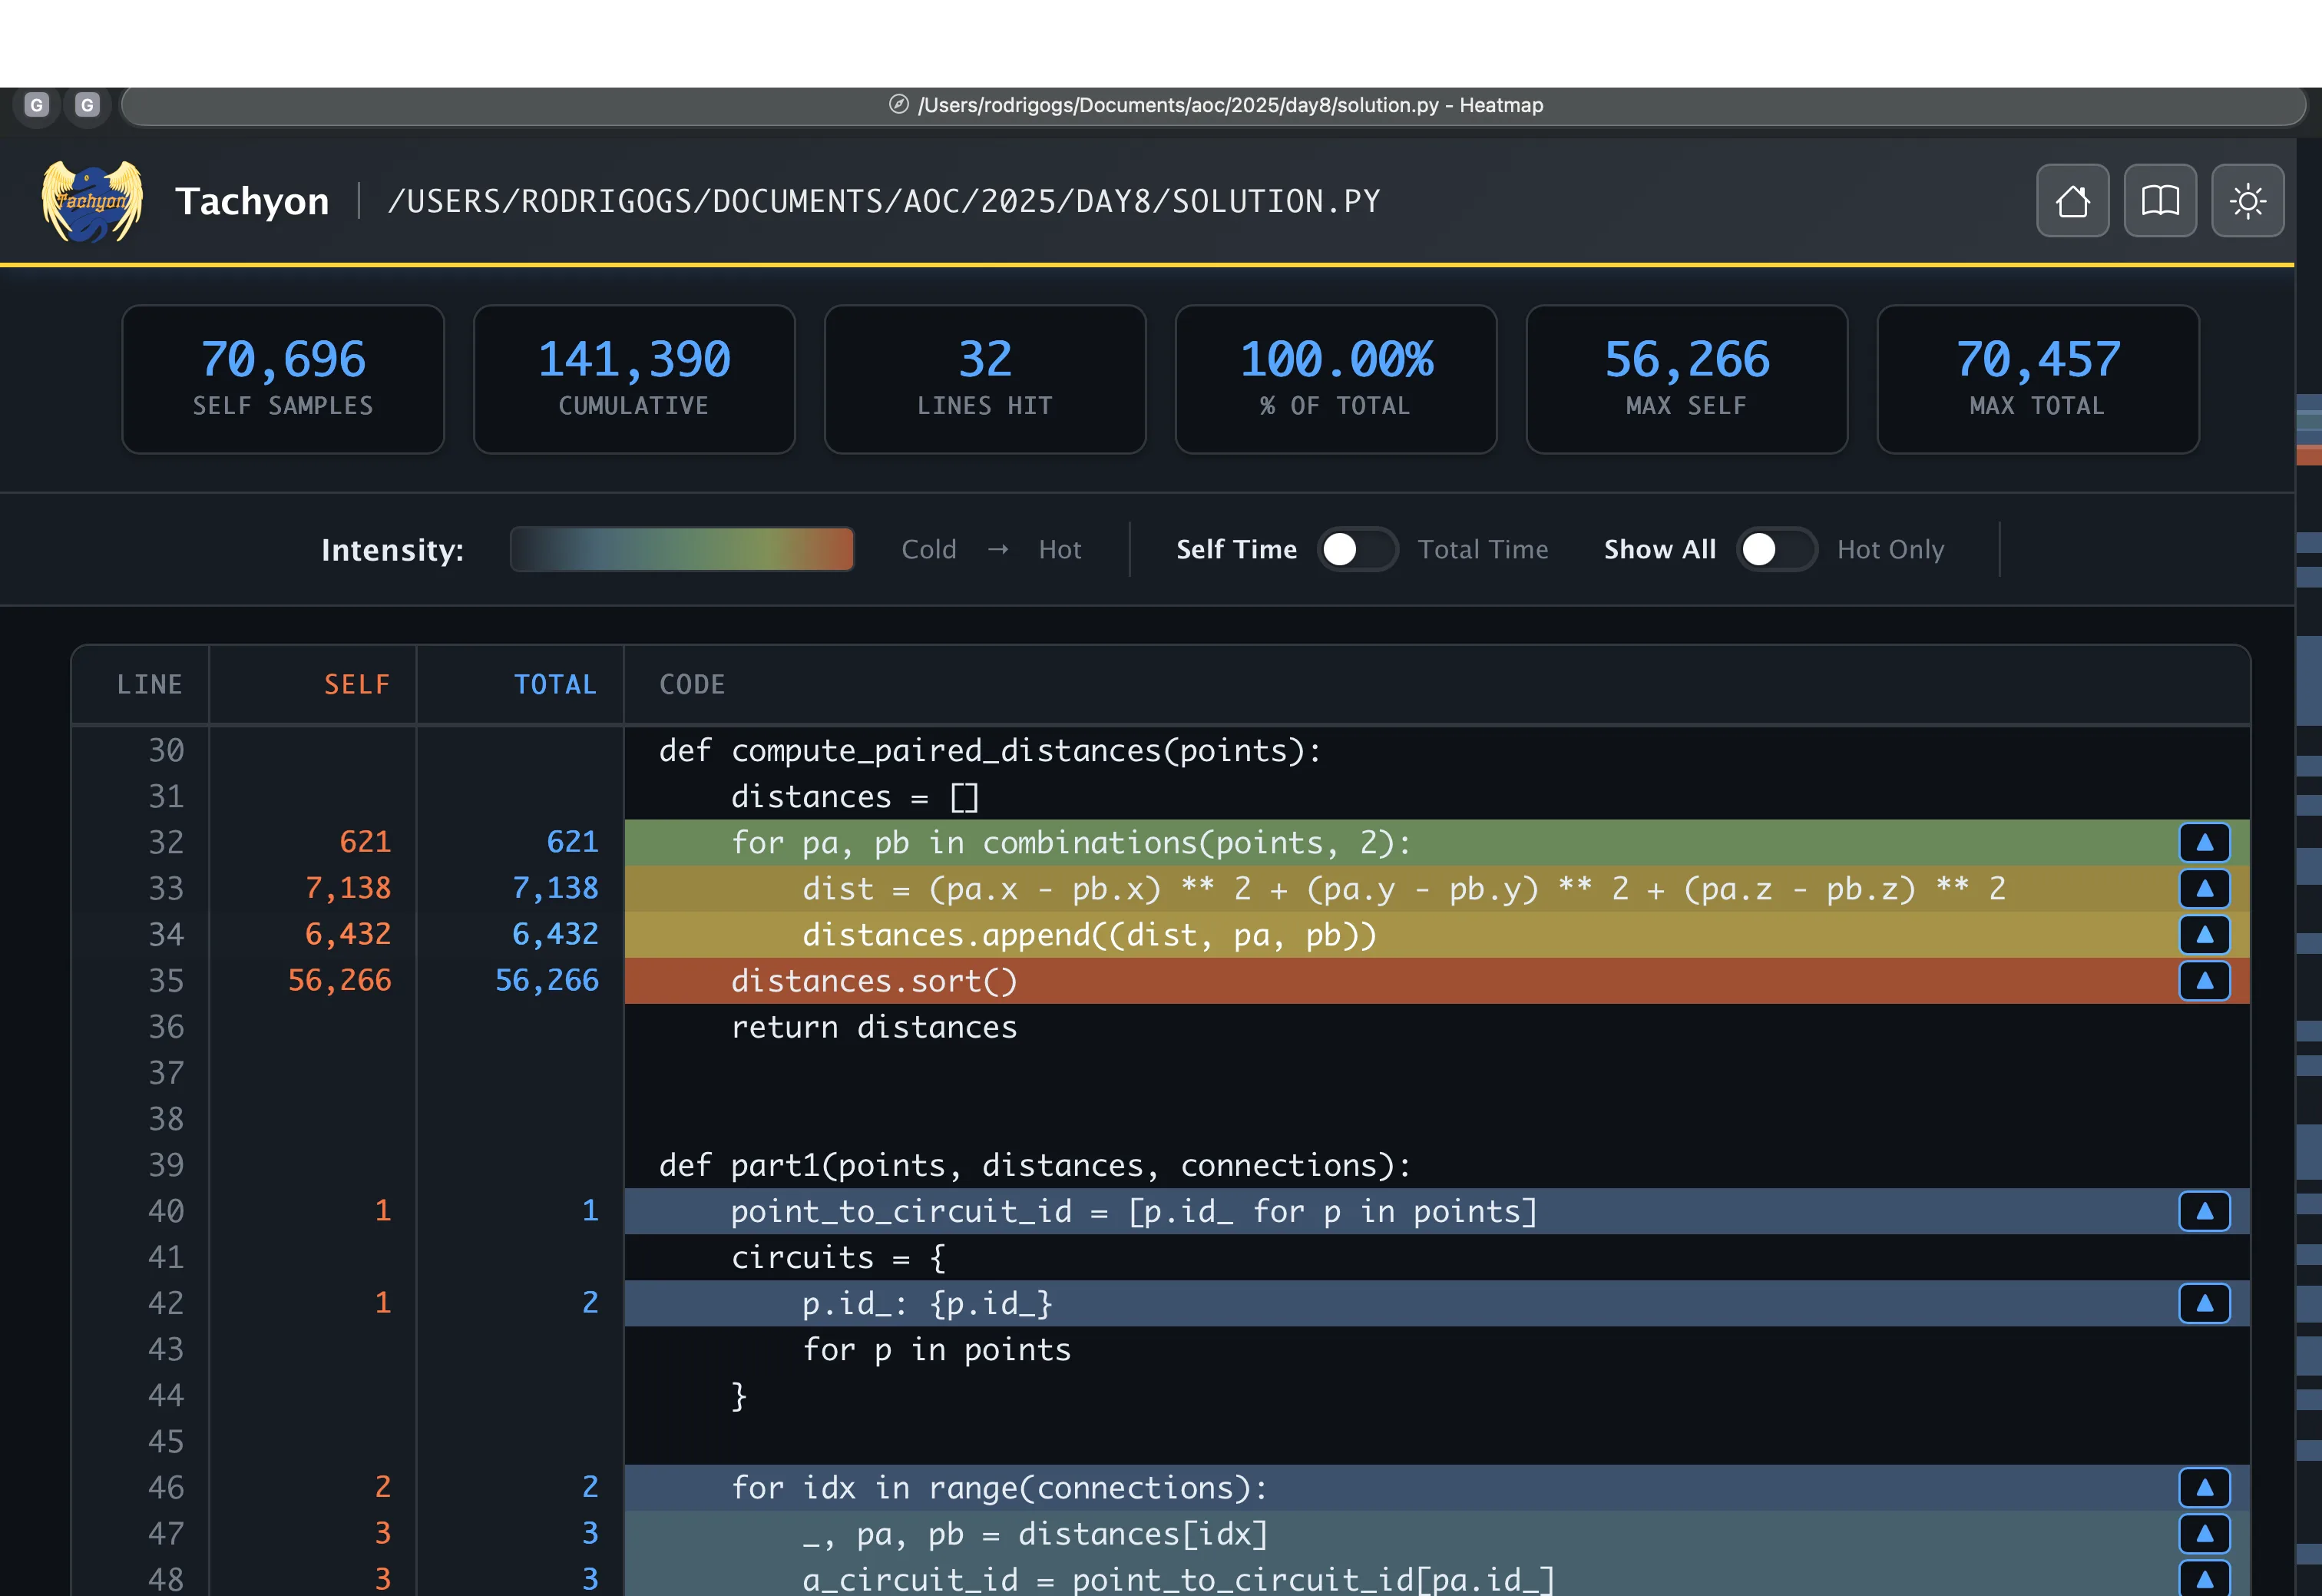The width and height of the screenshot is (2322, 1596).
Task: Click the arrow button on line 32
Action: (x=2204, y=843)
